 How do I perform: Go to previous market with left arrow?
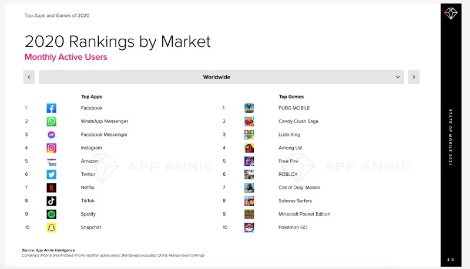coord(29,77)
